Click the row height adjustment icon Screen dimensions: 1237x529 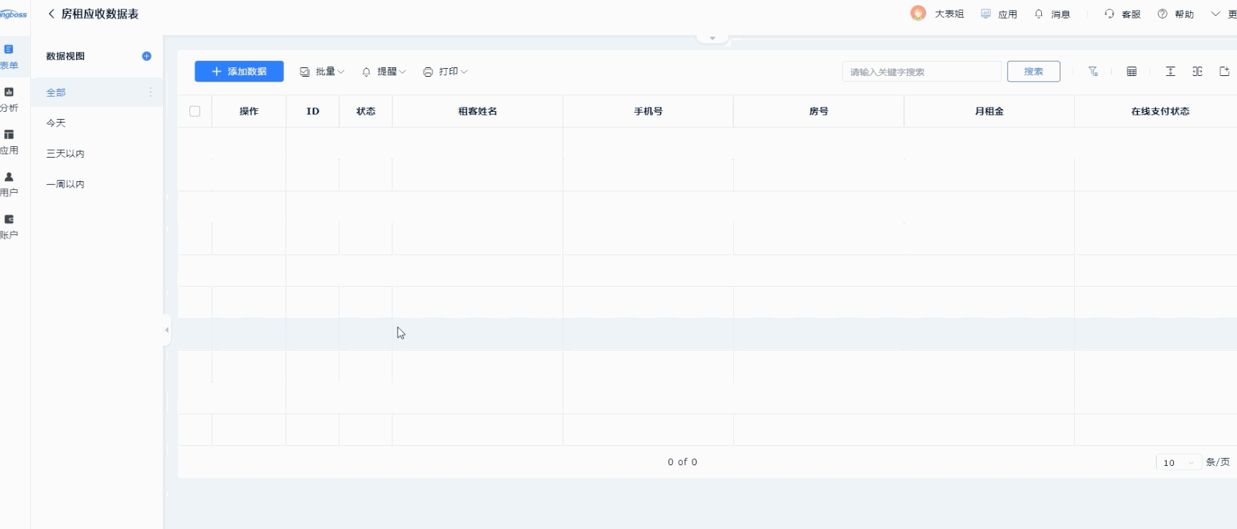pos(1170,72)
